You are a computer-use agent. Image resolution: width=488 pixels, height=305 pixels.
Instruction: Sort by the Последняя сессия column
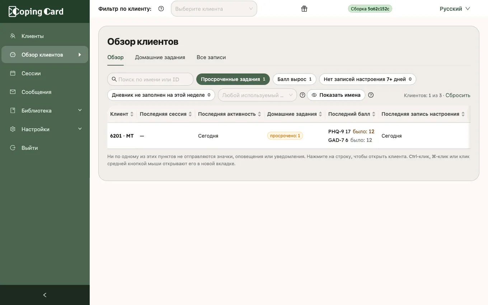[166, 114]
